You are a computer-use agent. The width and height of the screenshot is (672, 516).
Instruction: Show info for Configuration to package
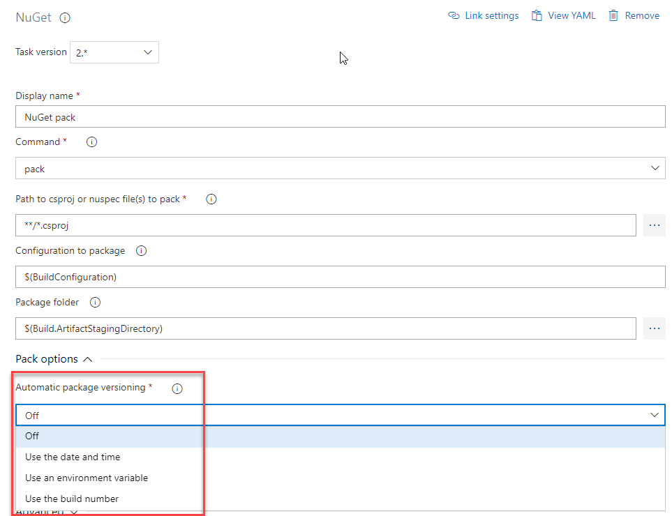pyautogui.click(x=142, y=251)
